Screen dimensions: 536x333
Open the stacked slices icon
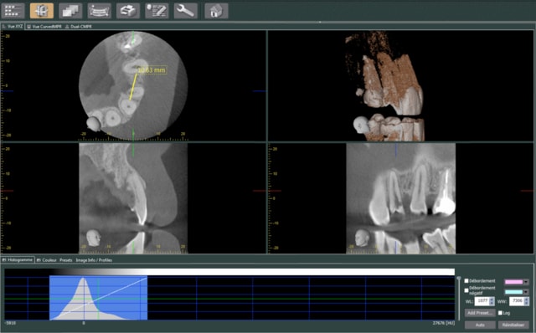point(70,11)
